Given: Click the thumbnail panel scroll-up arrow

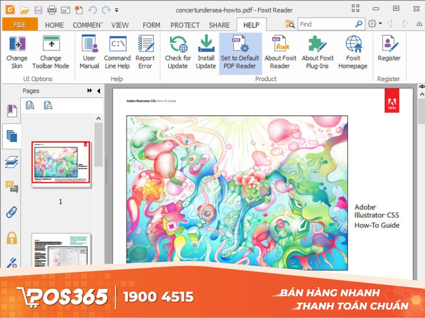Looking at the screenshot, I should pyautogui.click(x=99, y=118).
